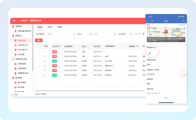The width and height of the screenshot is (196, 120).
Task: Check the checkbox for row 1
Action: [39, 52]
